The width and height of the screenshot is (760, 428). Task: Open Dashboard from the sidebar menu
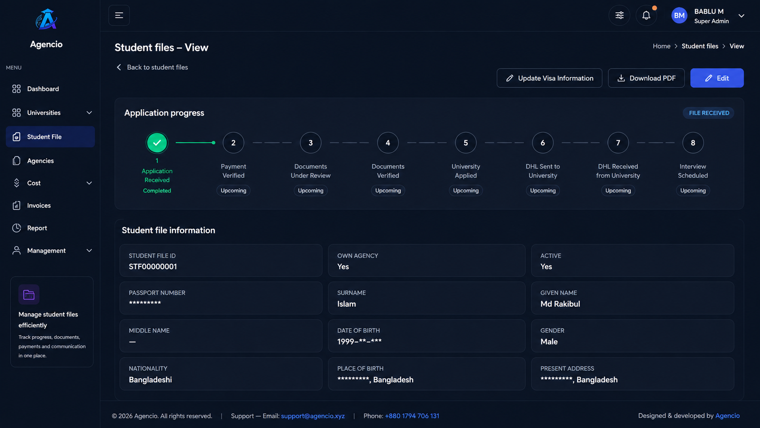click(x=50, y=89)
